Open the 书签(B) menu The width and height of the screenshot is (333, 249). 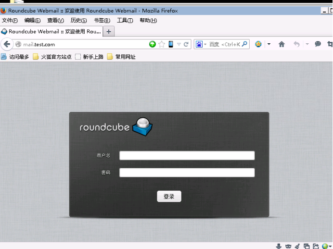pyautogui.click(x=102, y=20)
